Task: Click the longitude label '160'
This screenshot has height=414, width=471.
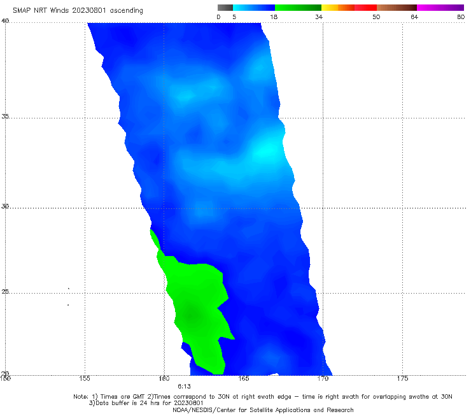Action: 164,378
